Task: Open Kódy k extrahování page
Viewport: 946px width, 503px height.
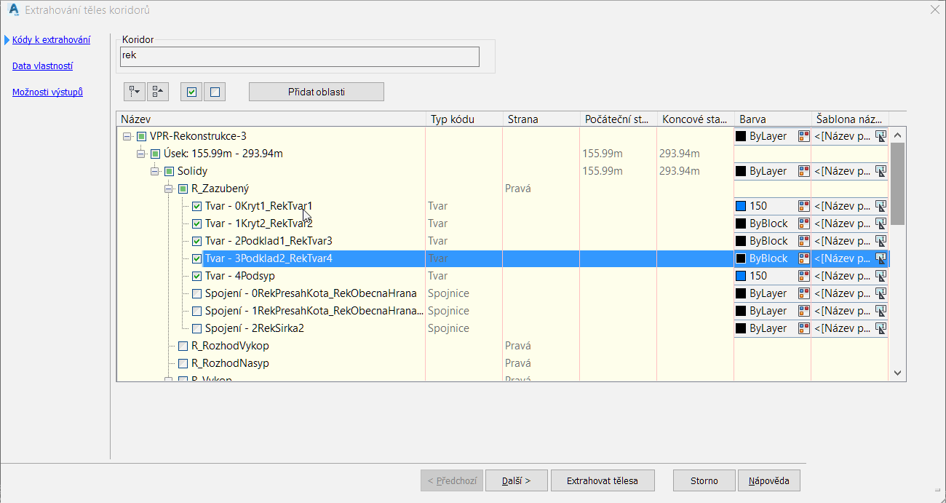Action: pyautogui.click(x=51, y=40)
